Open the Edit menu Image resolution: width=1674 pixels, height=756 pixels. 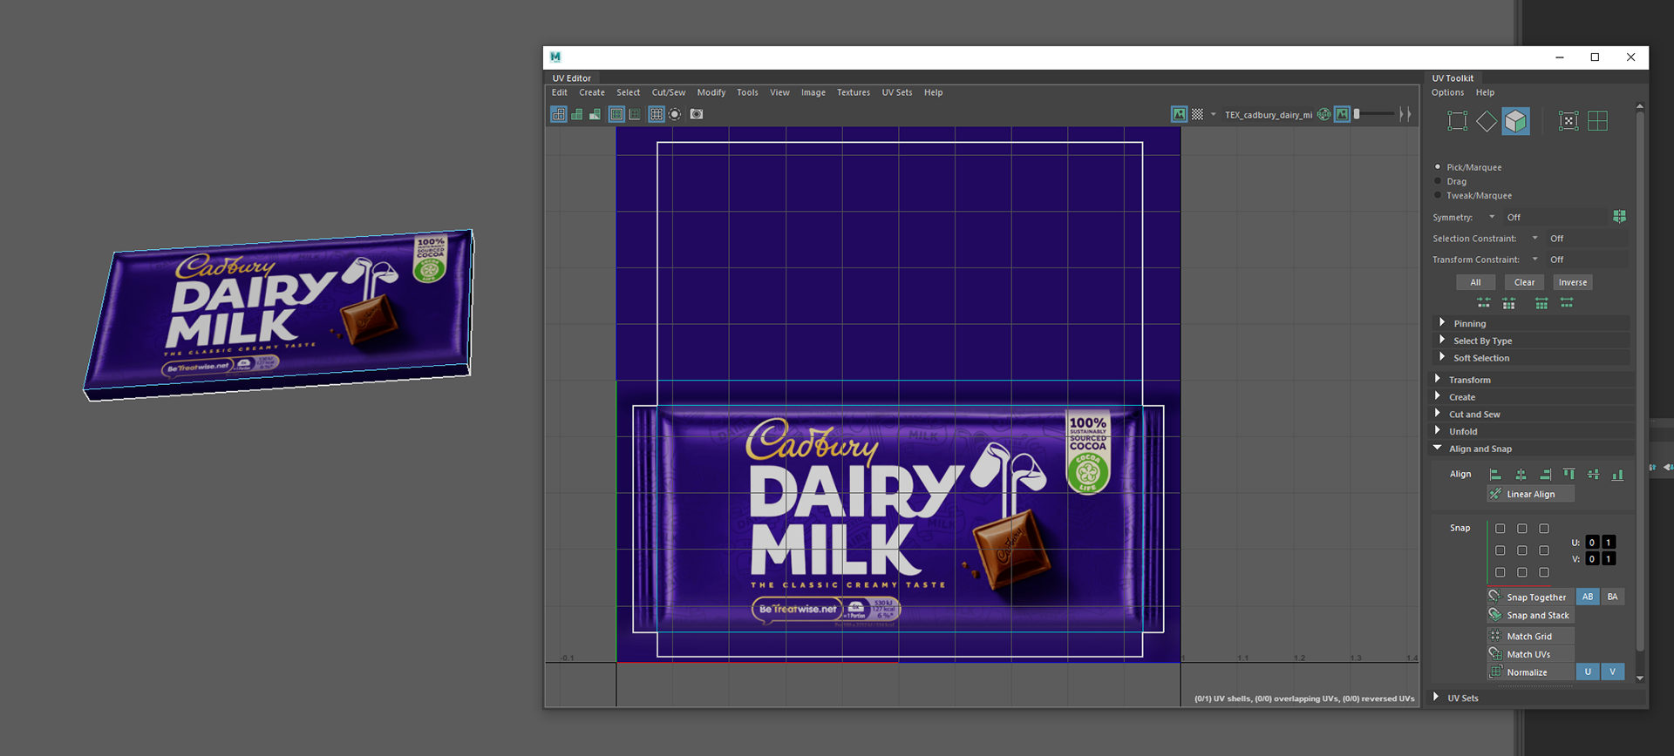(x=560, y=92)
